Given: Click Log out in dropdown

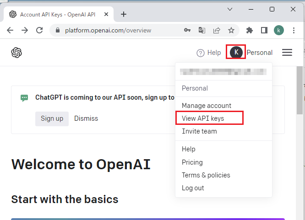Looking at the screenshot, I should coord(193,188).
